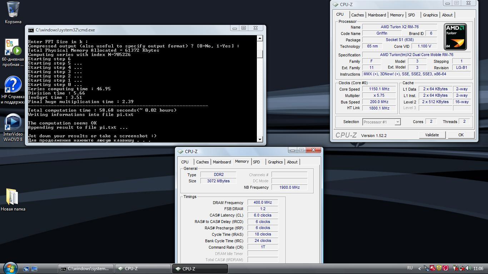This screenshot has width=488, height=274.
Task: Open the red McAfee shield tray icon
Action: tap(433, 268)
